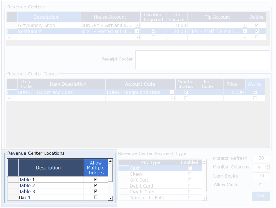Open Tip Account dropdown for Restaurant

245,31
